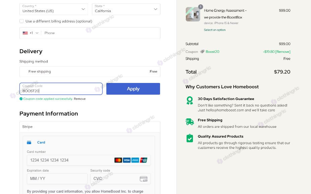The image size is (311, 194).
Task: Click the US flag icon in phone field
Action: pos(25,33)
